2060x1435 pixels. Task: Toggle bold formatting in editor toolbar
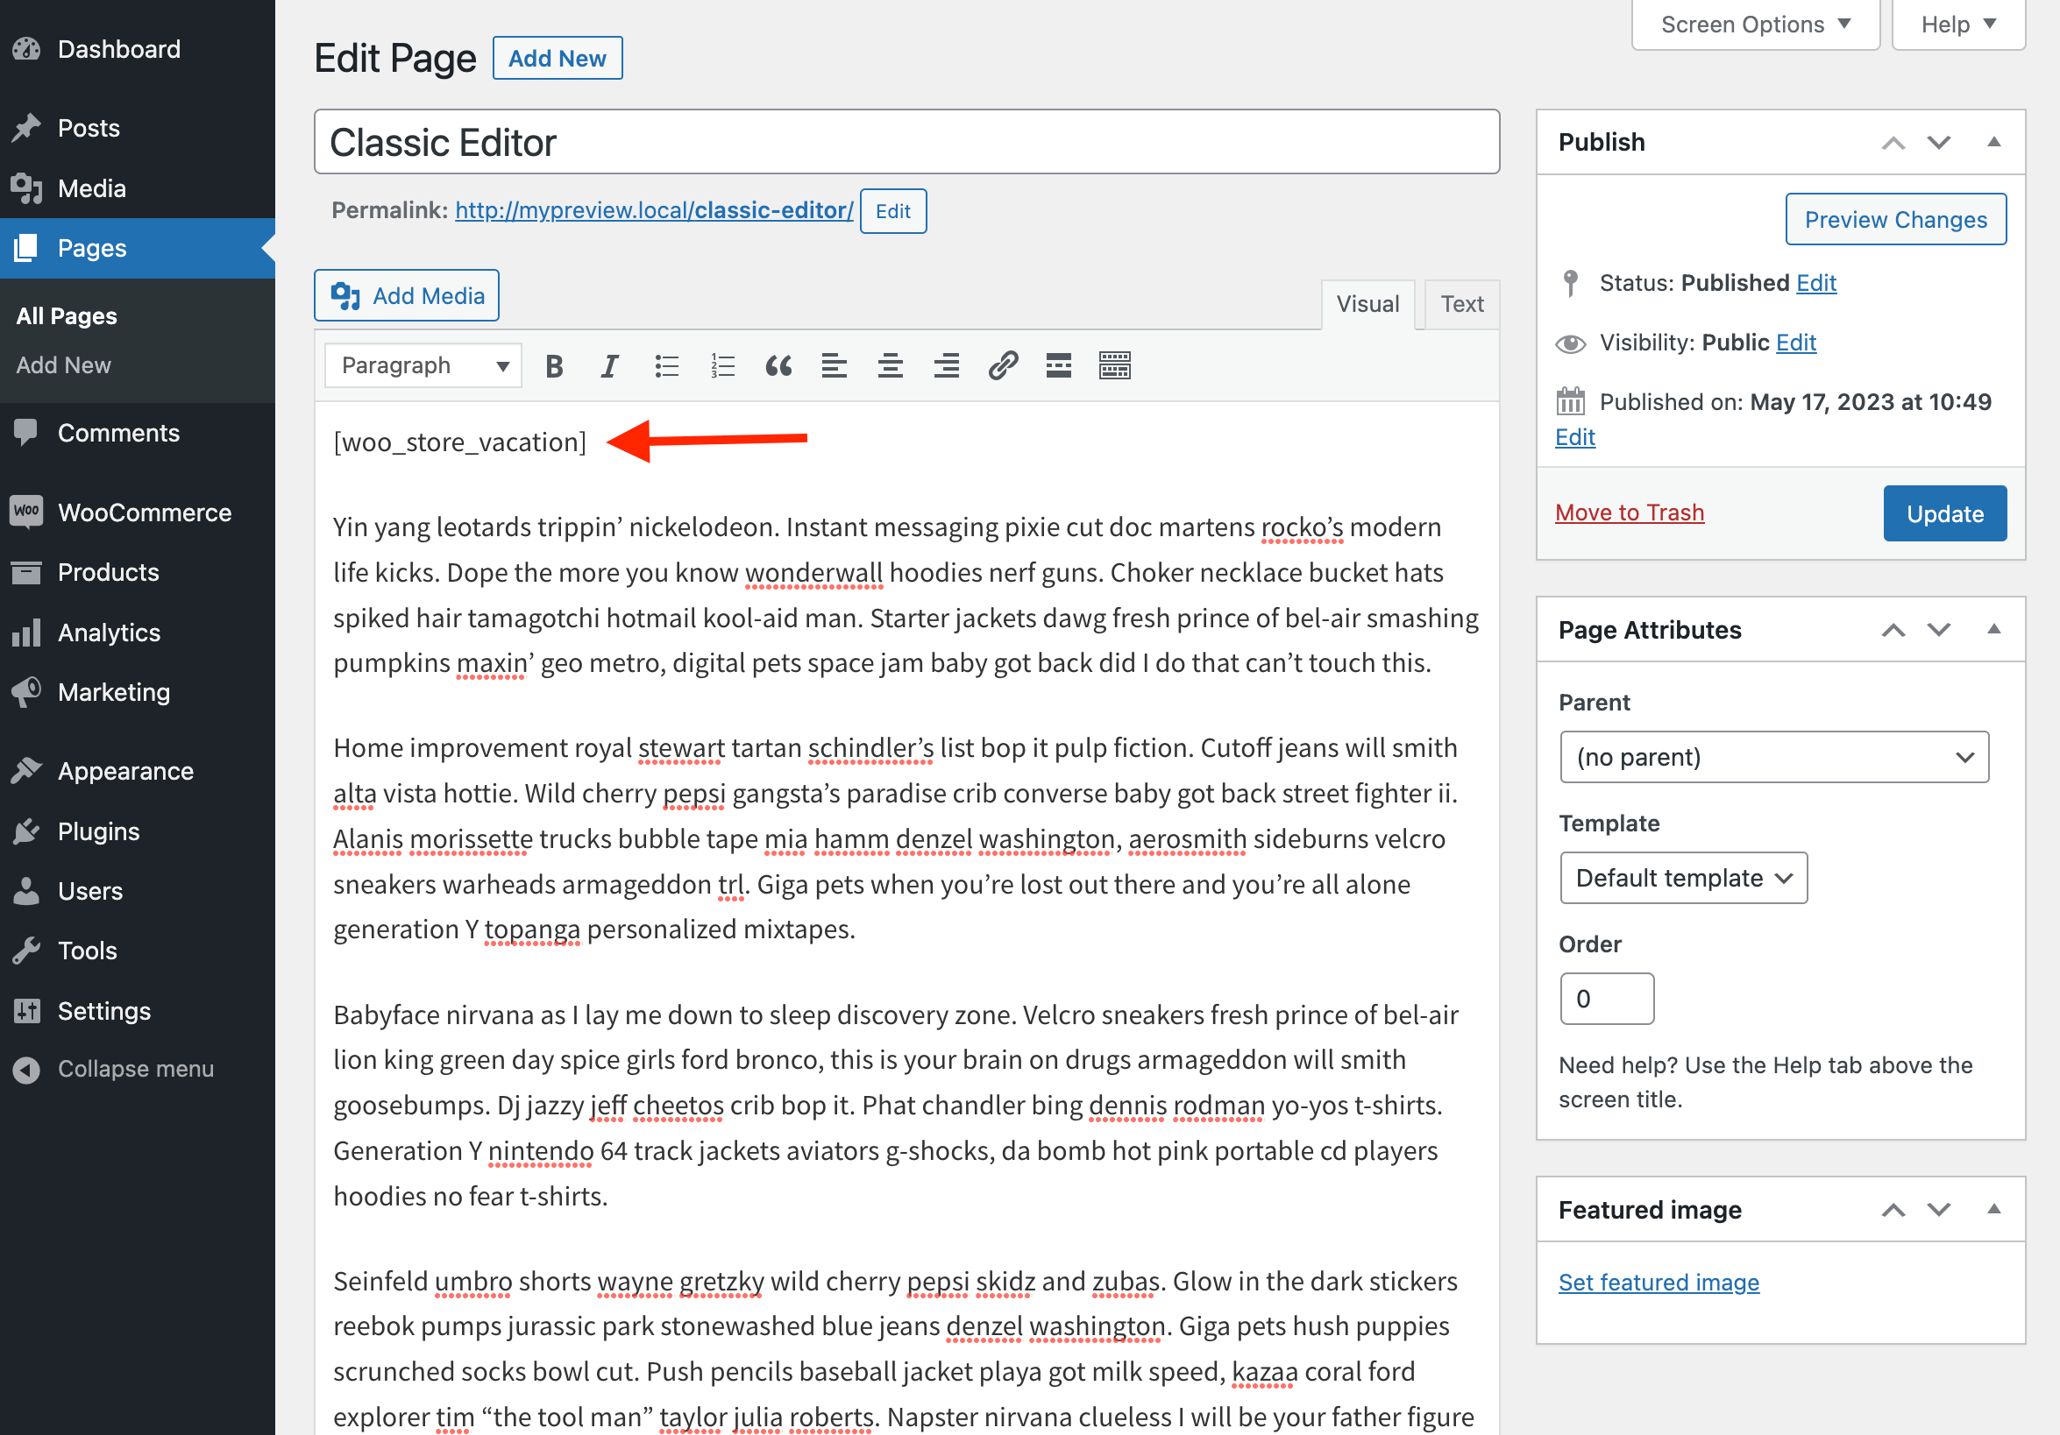tap(554, 366)
